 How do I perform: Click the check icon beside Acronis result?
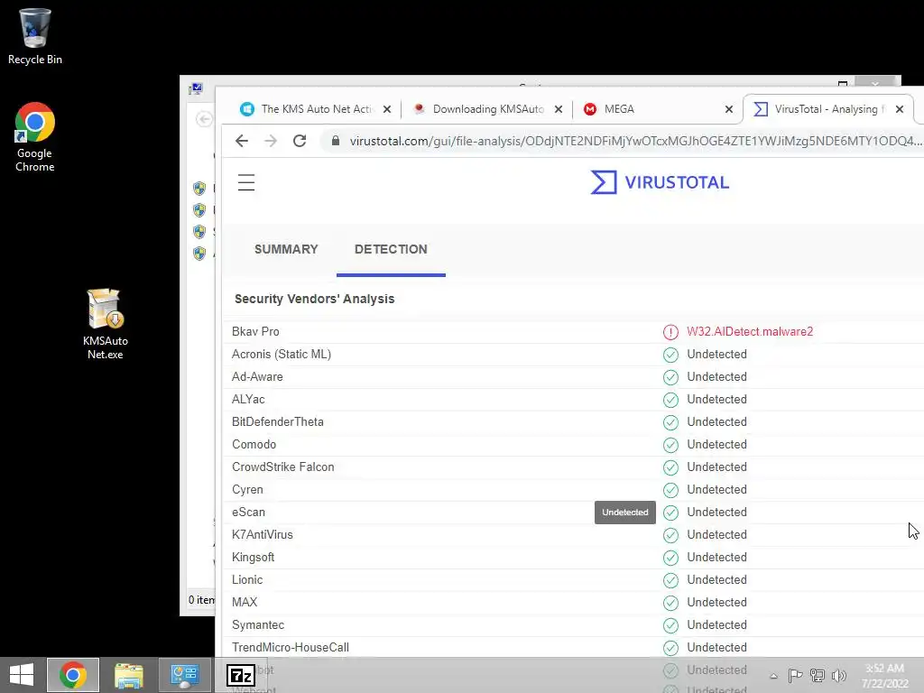(670, 355)
